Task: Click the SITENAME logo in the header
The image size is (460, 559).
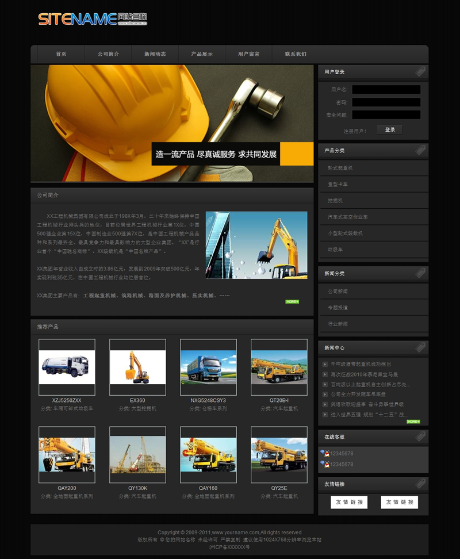Action: tap(92, 19)
